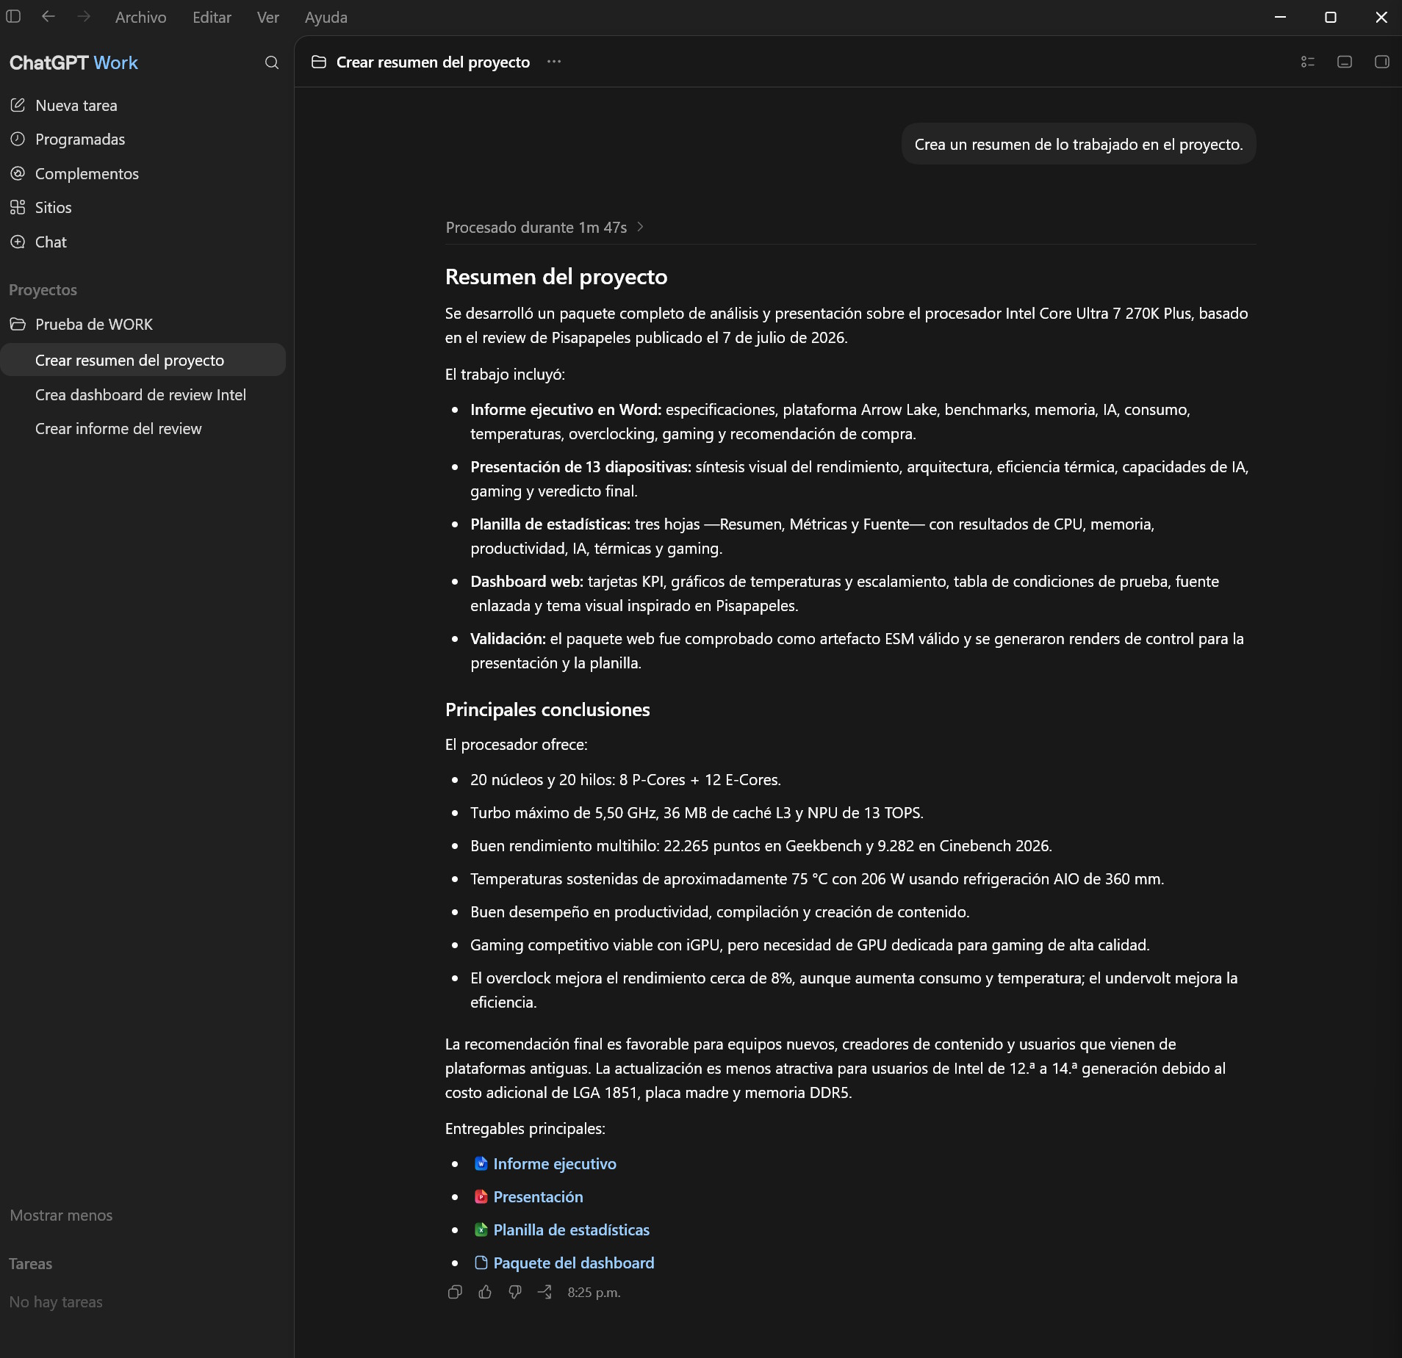
Task: Click the Sitios grid icon
Action: pos(18,207)
